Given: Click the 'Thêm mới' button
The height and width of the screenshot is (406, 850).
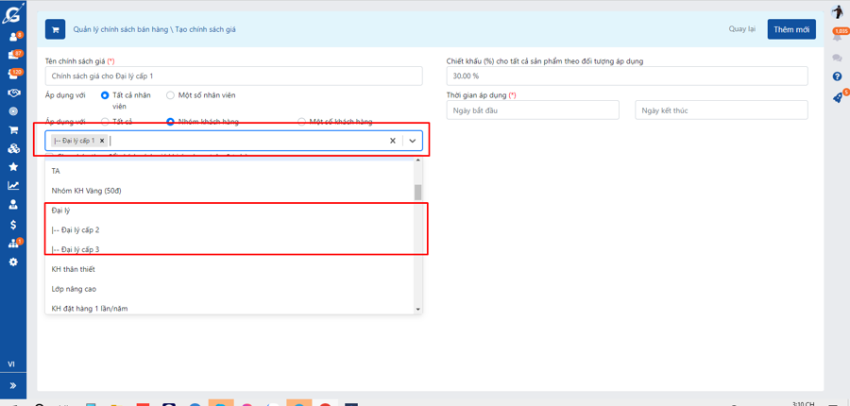Looking at the screenshot, I should (790, 29).
